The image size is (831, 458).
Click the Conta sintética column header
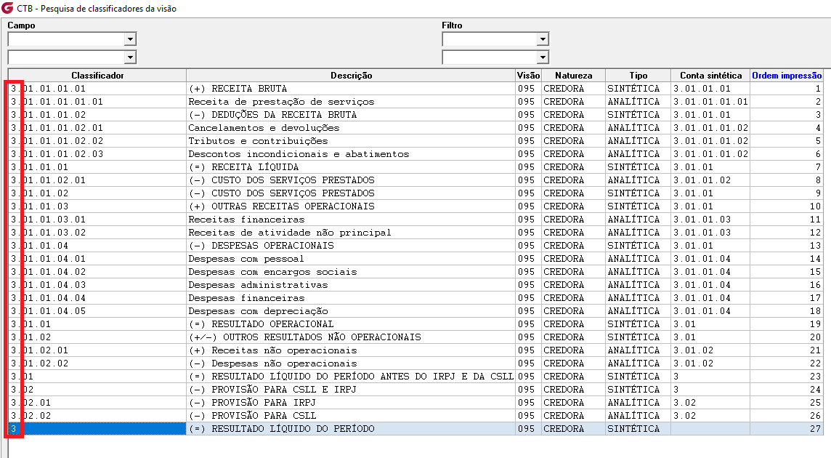point(710,76)
